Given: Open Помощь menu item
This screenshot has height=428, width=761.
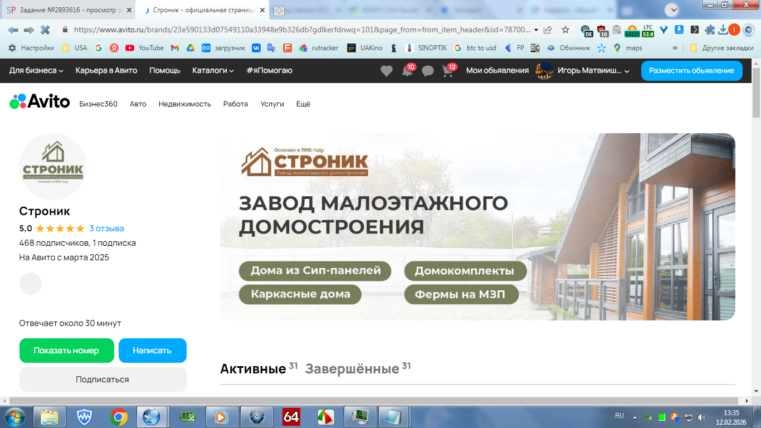Looking at the screenshot, I should 165,70.
